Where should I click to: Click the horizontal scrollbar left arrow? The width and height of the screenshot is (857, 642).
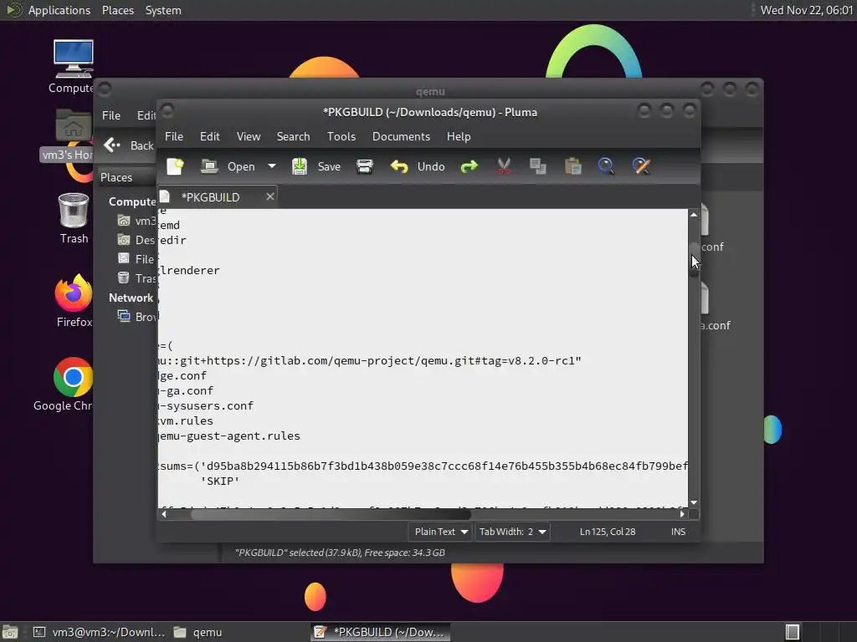[x=164, y=514]
